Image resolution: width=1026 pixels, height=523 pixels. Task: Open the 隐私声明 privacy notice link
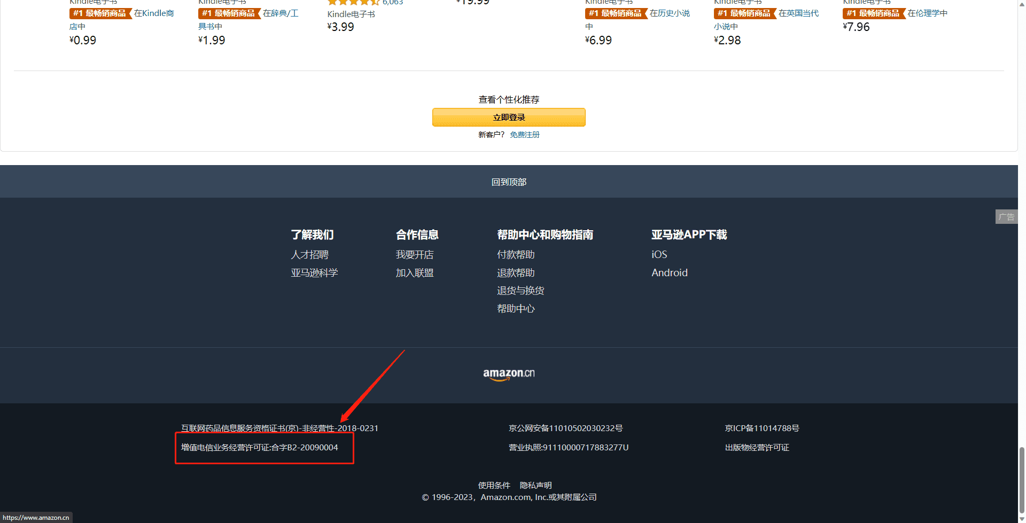click(x=535, y=485)
